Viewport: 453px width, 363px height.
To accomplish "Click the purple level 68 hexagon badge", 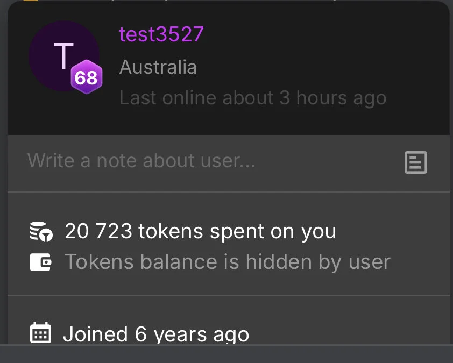I will [x=87, y=77].
